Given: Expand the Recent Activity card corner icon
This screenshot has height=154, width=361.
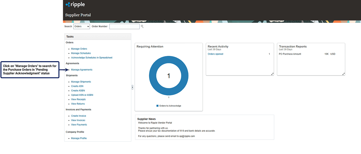Looking at the screenshot, I should pyautogui.click(x=272, y=74).
